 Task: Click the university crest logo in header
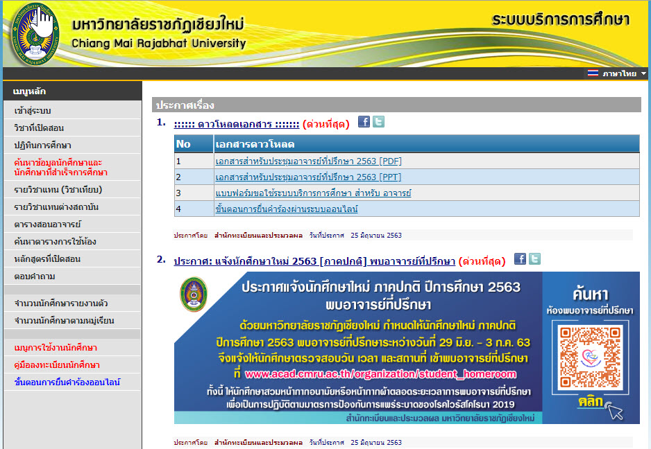[35, 35]
